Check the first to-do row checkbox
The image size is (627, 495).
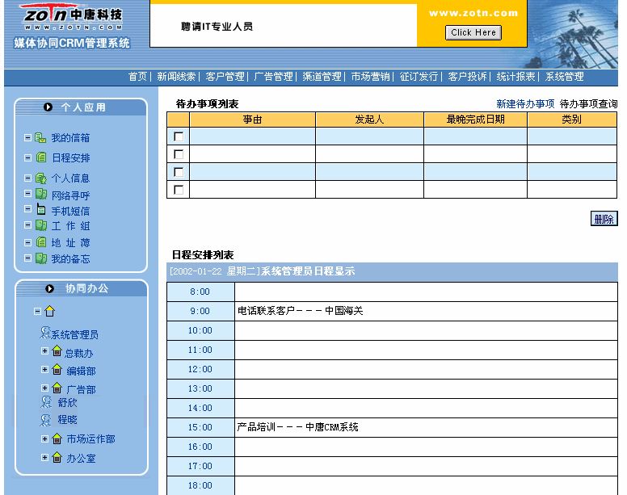point(179,136)
